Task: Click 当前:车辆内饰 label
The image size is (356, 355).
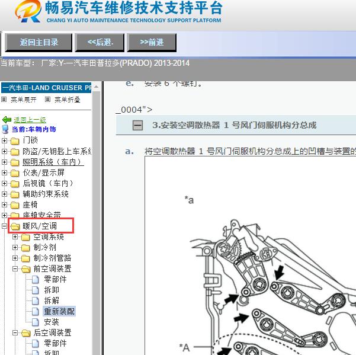Action: coord(34,129)
